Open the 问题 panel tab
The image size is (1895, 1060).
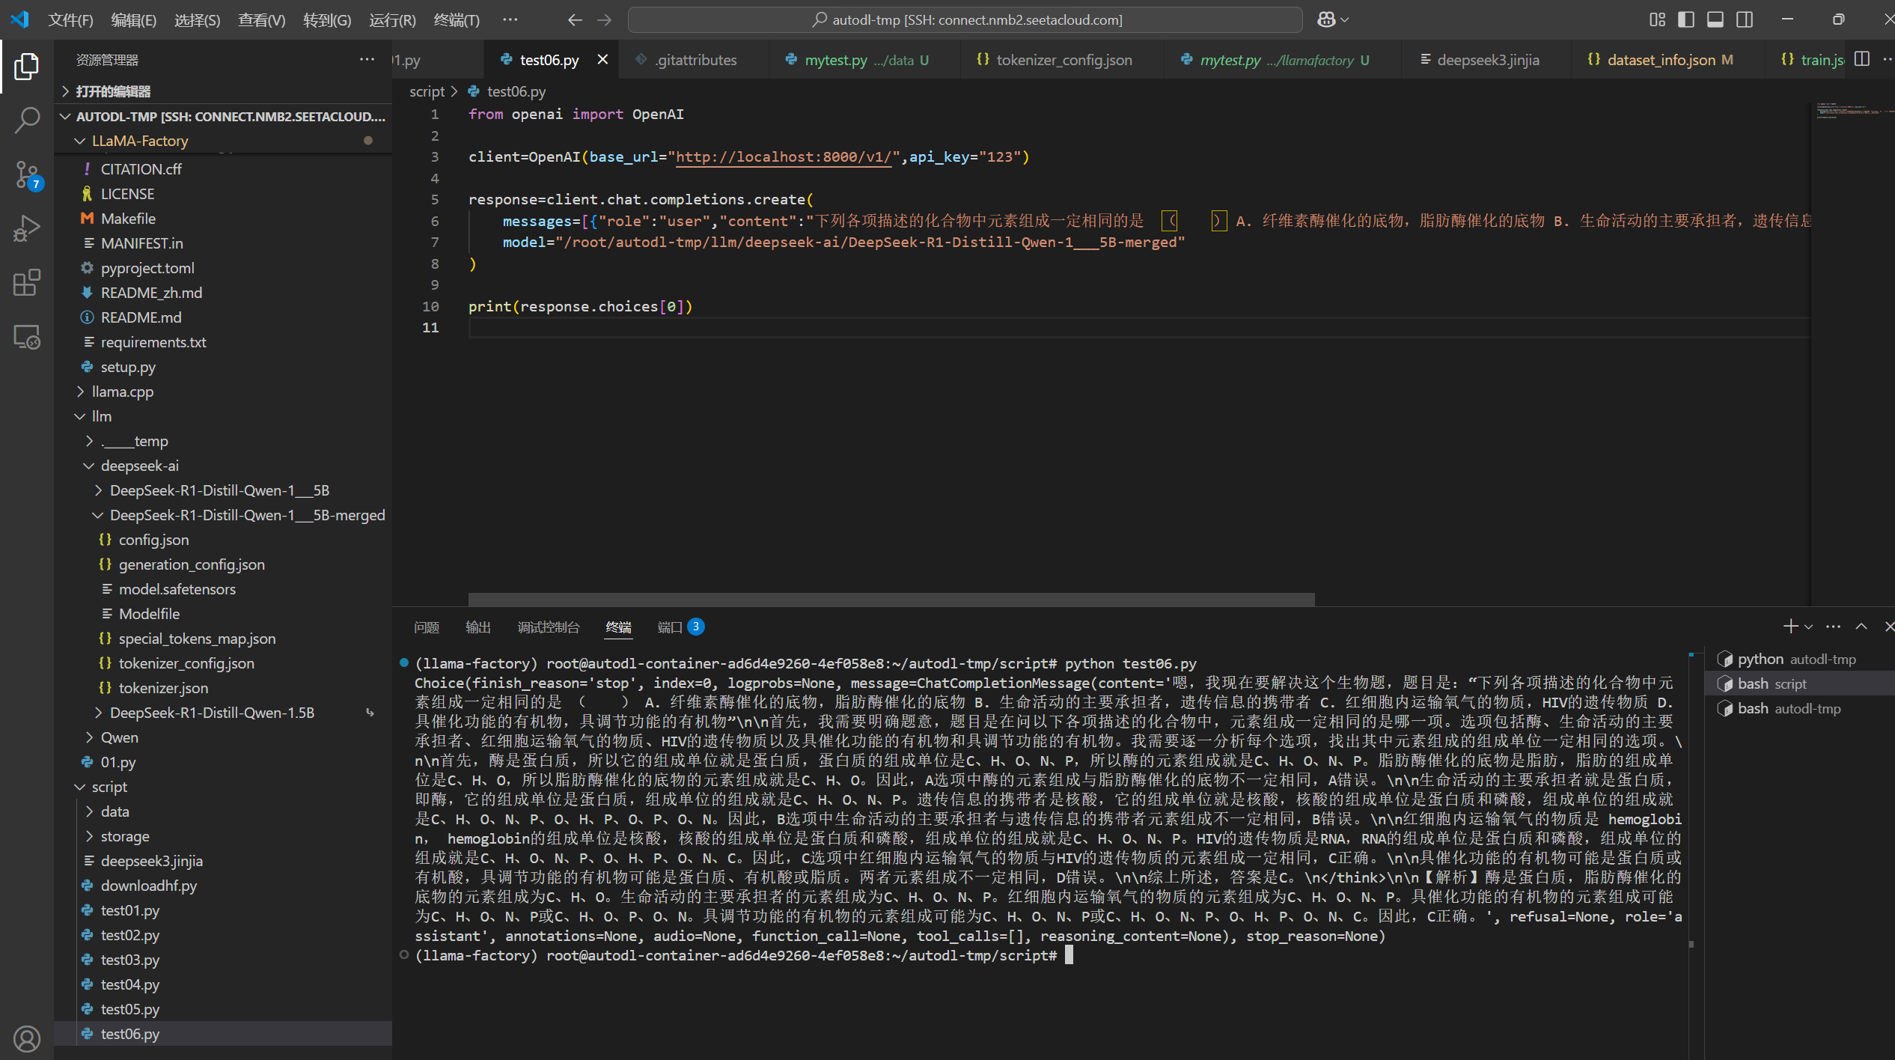click(x=427, y=627)
